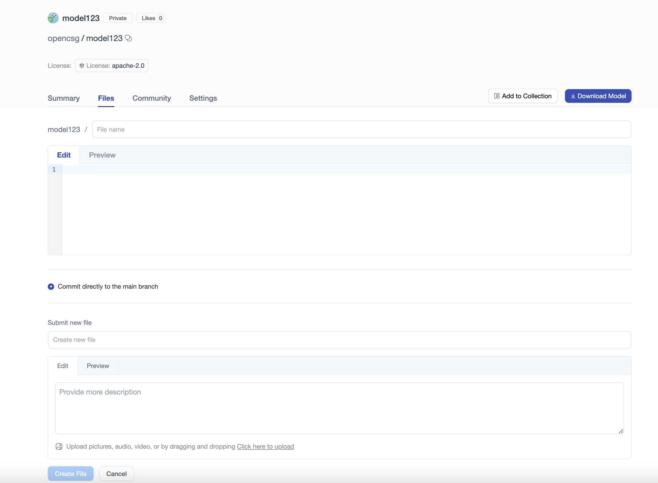The image size is (658, 483).
Task: Click the Download Model button
Action: pyautogui.click(x=598, y=96)
